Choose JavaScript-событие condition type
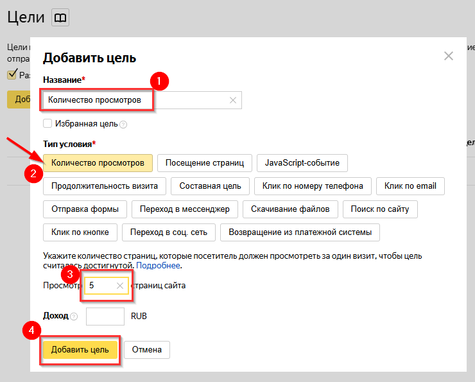475x382 pixels. pos(302,163)
